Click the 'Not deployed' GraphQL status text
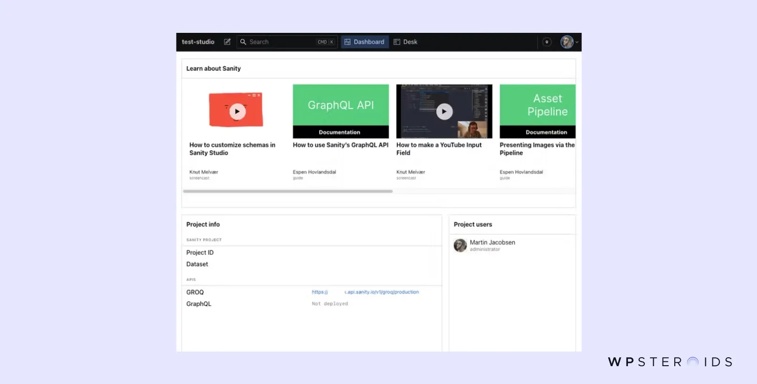Viewport: 757px width, 384px height. click(x=330, y=304)
